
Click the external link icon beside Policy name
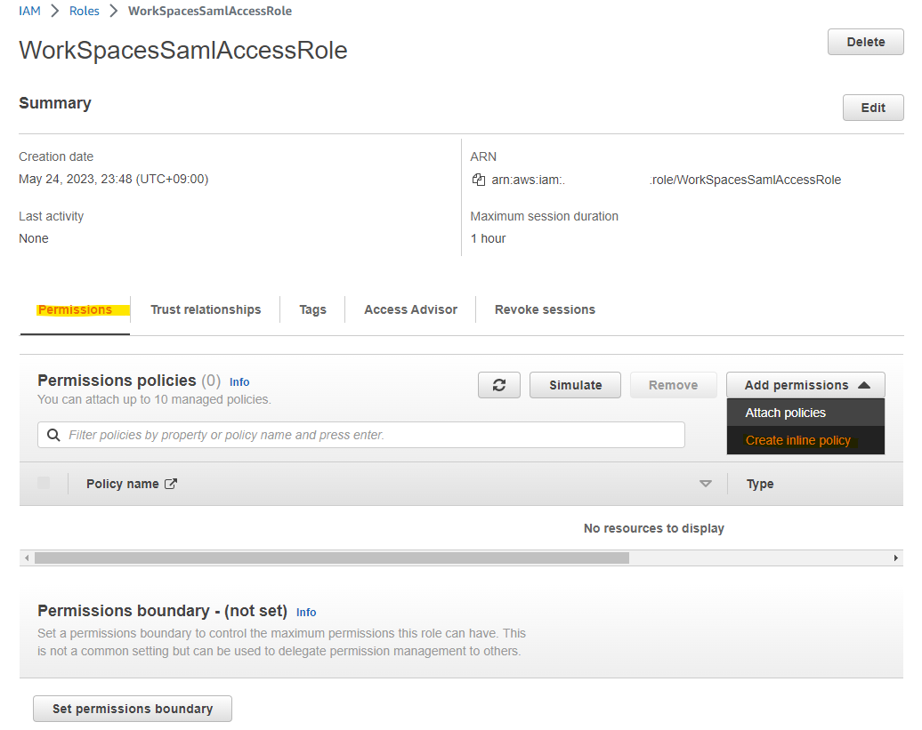point(172,483)
